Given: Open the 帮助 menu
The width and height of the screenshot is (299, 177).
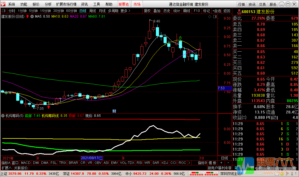Looking at the screenshot, I should click(109, 4).
